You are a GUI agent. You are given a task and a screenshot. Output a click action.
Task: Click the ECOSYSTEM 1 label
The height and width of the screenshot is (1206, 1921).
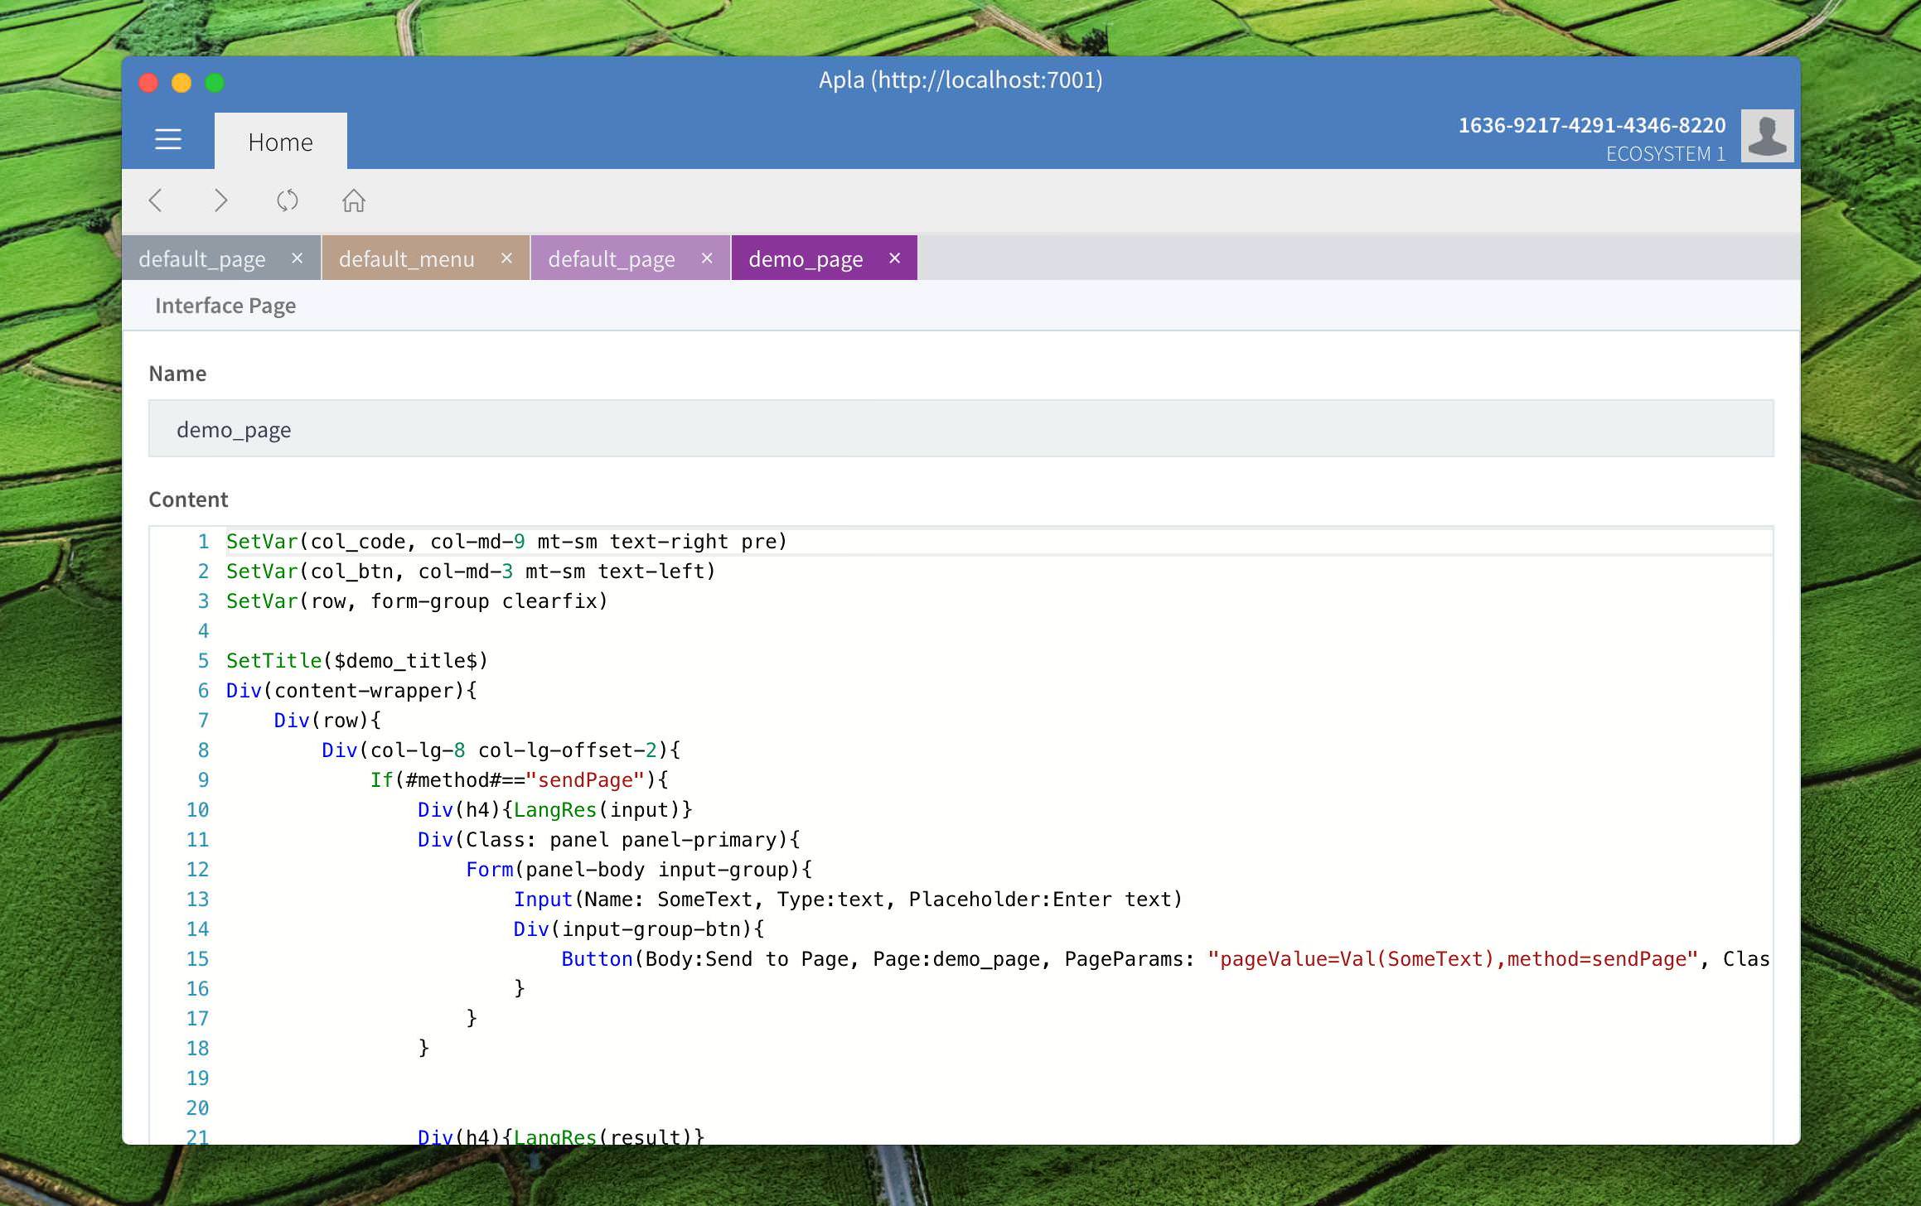coord(1665,154)
